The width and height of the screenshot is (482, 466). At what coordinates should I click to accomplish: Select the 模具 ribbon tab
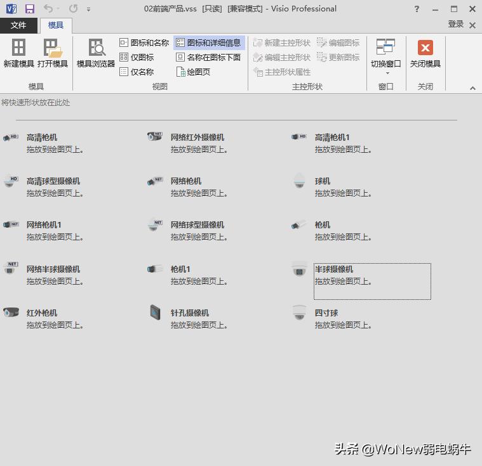tap(56, 25)
